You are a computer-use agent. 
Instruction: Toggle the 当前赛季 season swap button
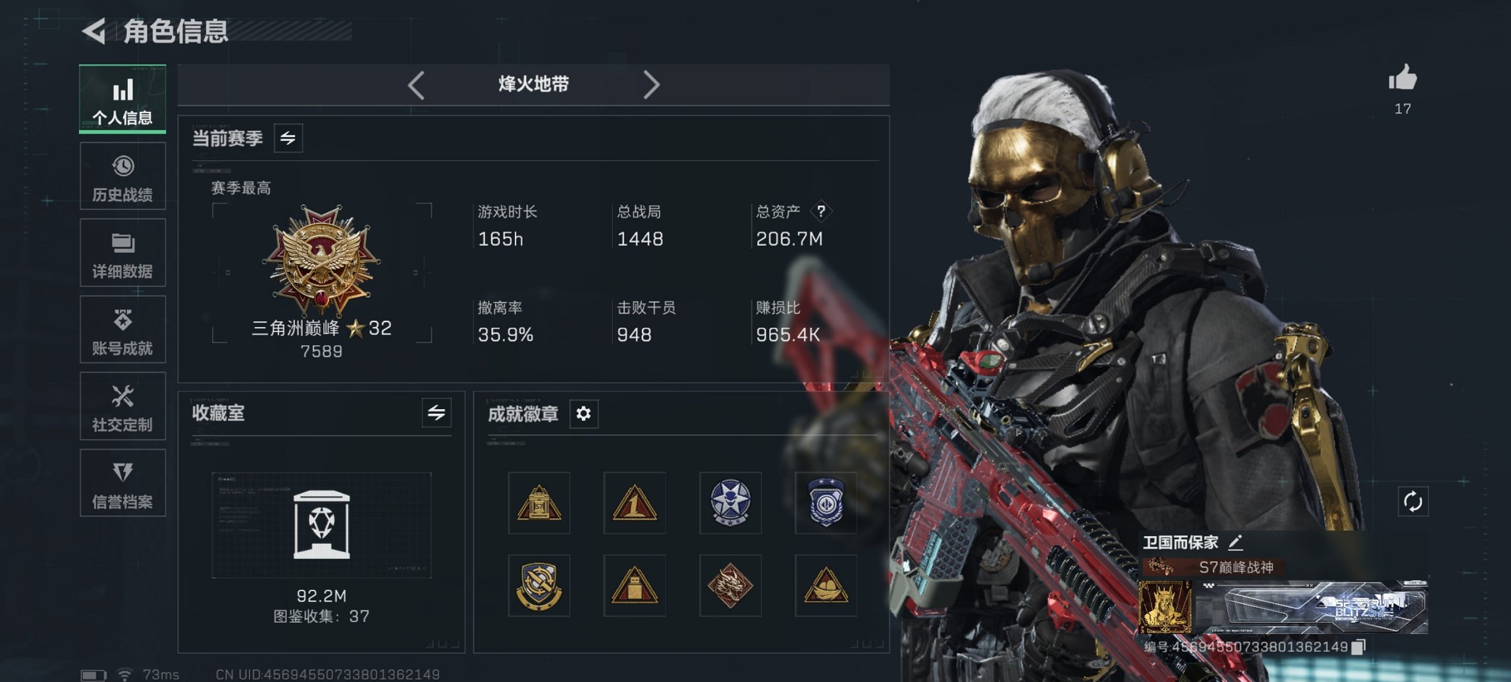(288, 138)
